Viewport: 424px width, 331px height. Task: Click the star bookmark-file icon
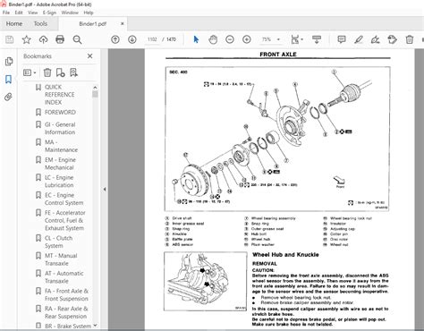[27, 39]
